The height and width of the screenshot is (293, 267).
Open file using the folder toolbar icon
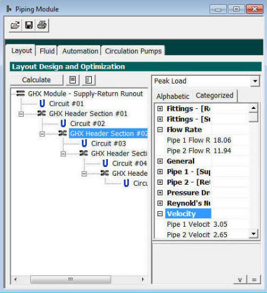pos(15,25)
